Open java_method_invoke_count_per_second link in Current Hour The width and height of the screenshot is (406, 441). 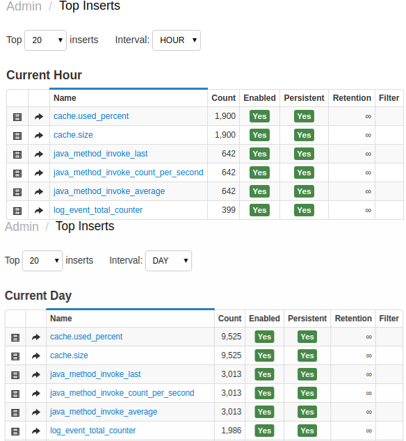129,173
